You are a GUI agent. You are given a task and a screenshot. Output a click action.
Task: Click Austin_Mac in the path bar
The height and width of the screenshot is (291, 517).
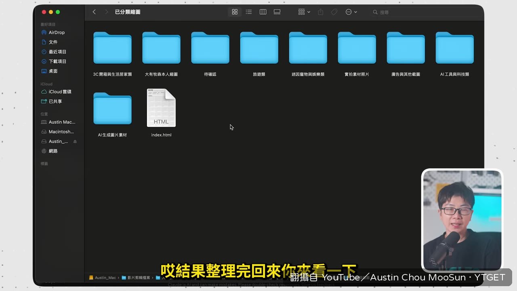coord(103,278)
